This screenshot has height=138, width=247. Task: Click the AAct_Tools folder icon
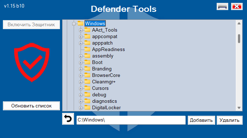tap(87, 30)
